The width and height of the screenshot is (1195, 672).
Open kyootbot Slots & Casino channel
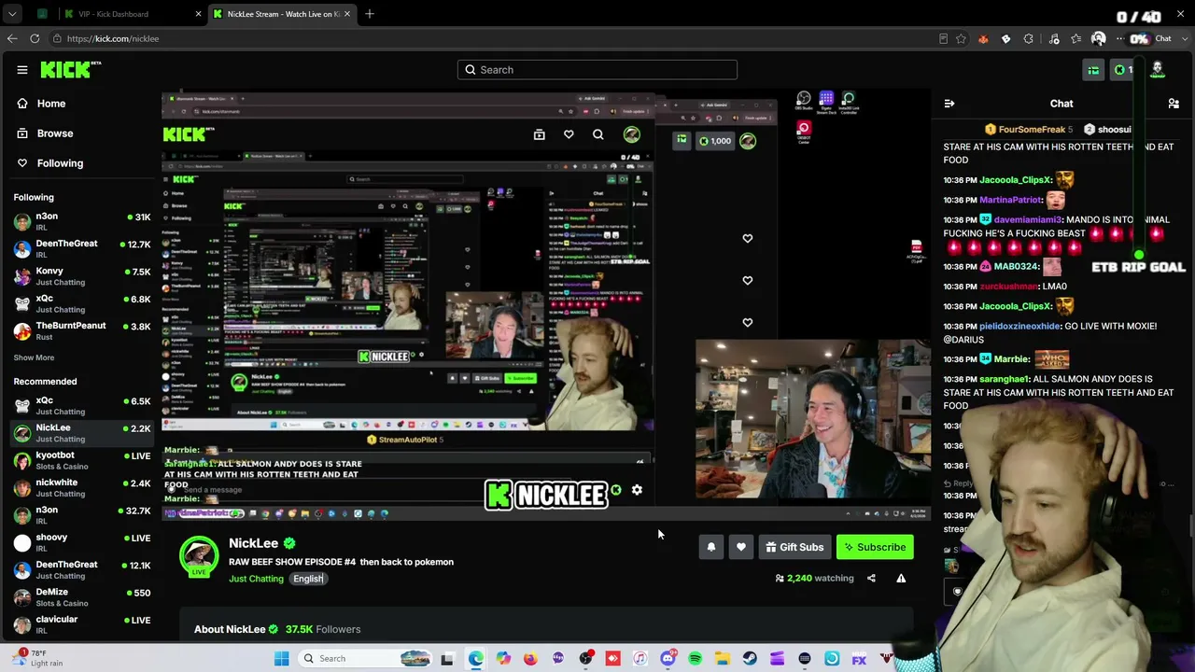(x=82, y=460)
